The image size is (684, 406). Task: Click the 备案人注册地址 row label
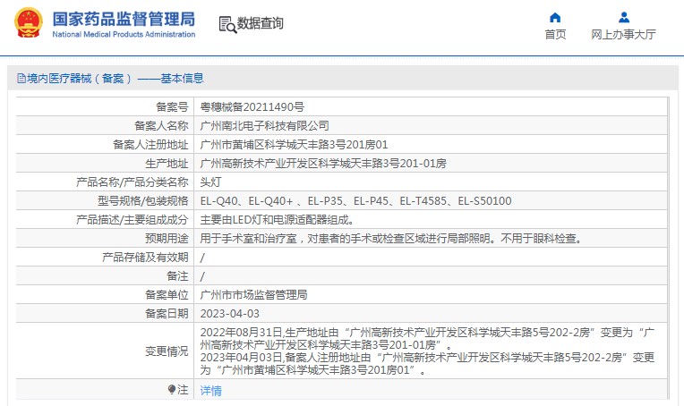[150, 144]
